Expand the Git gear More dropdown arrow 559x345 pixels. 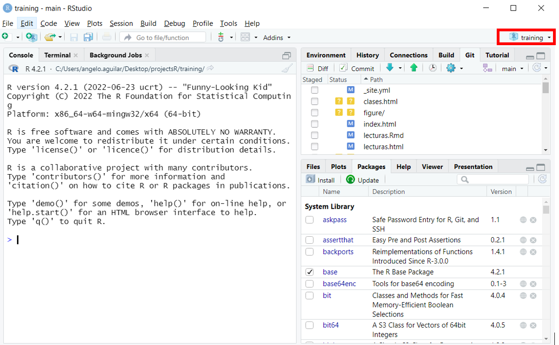click(461, 68)
